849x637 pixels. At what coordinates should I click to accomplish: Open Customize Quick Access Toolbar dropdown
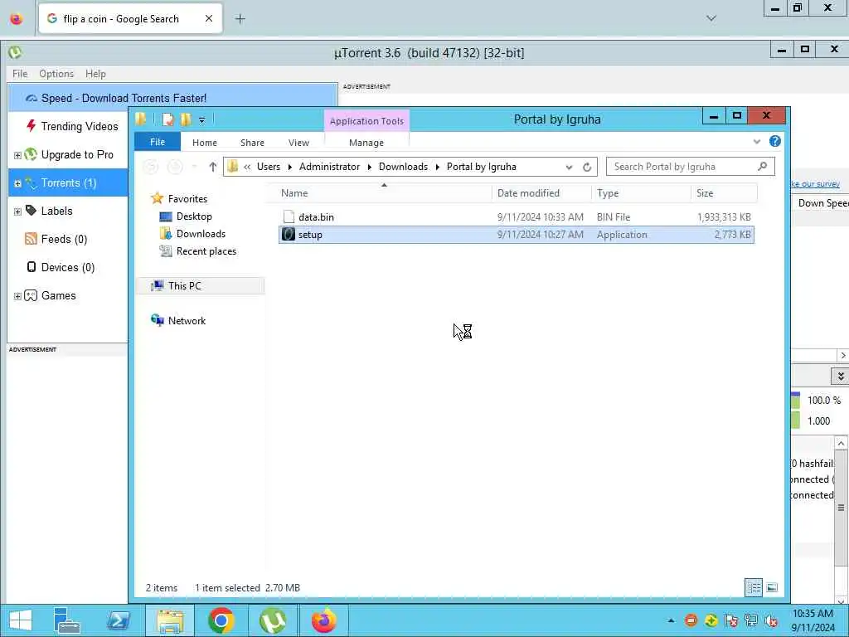[x=201, y=119]
